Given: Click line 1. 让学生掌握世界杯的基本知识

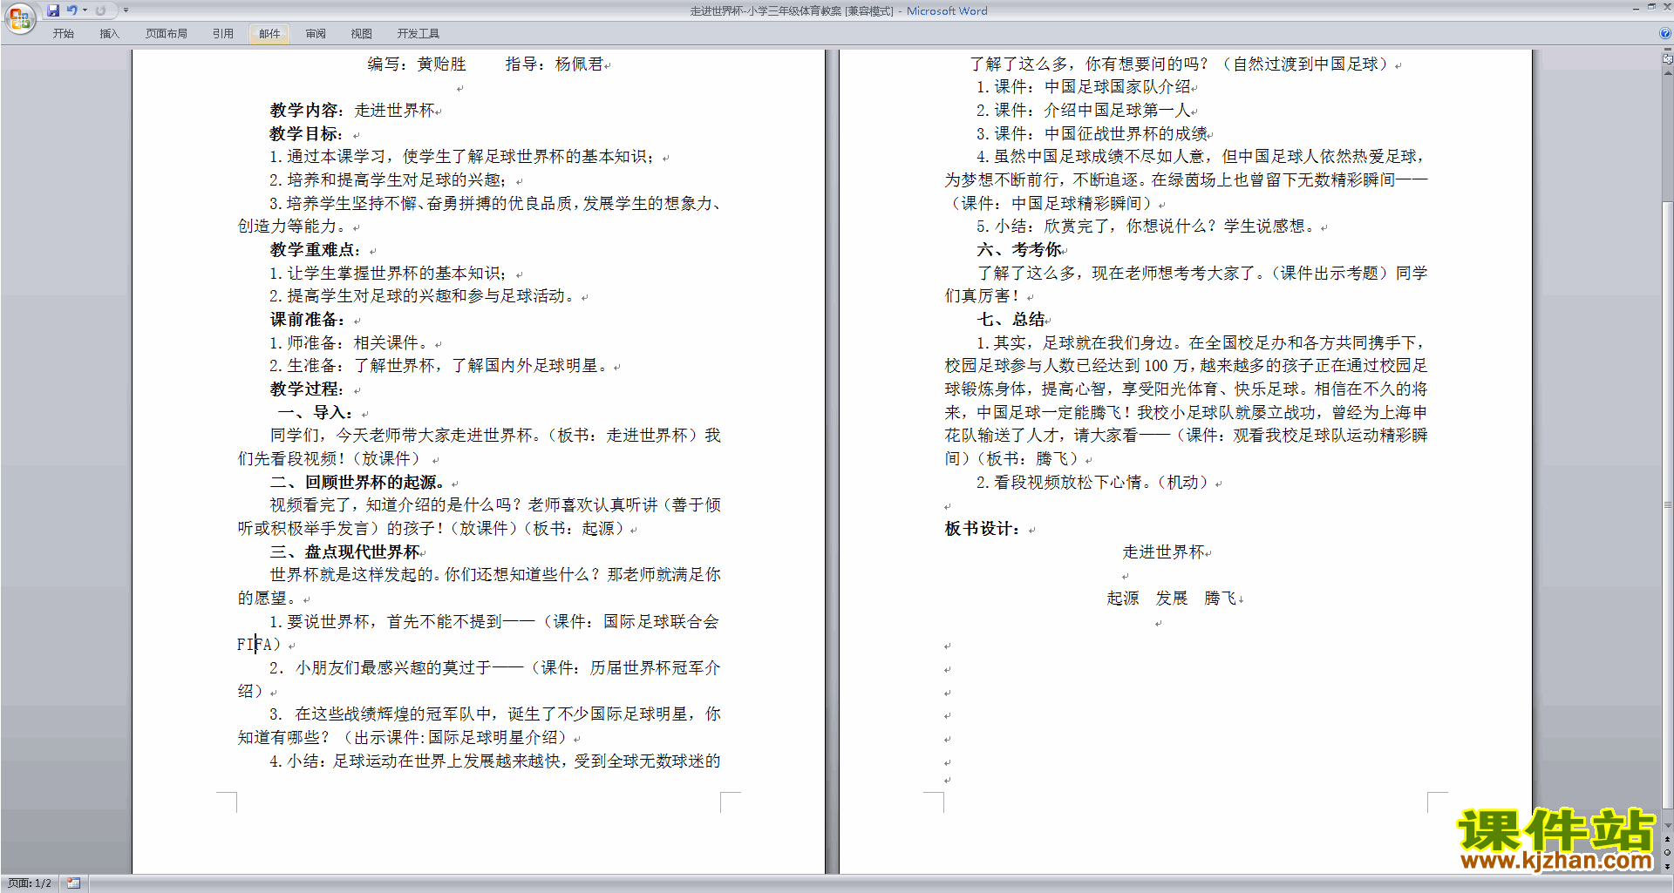Looking at the screenshot, I should pos(389,274).
